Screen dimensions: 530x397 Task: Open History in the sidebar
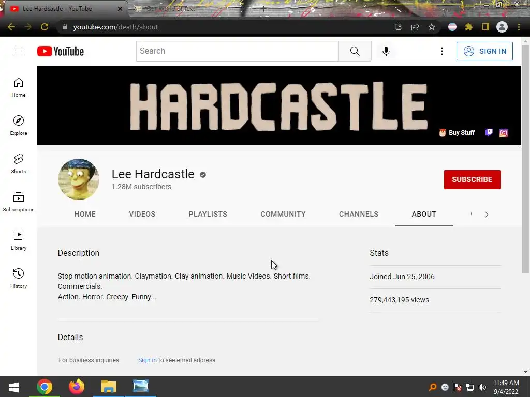point(19,279)
